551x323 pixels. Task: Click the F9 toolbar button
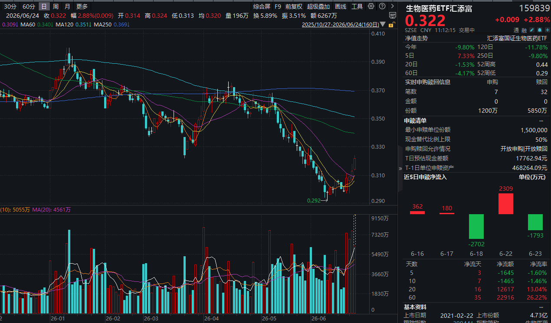[x=278, y=7]
